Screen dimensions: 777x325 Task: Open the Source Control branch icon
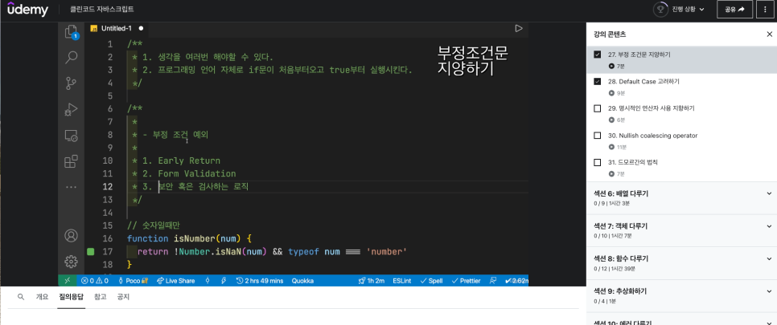pyautogui.click(x=72, y=83)
